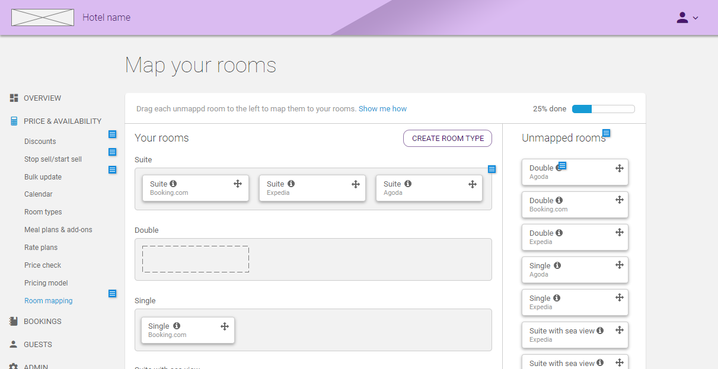Open Bulk update

point(43,177)
